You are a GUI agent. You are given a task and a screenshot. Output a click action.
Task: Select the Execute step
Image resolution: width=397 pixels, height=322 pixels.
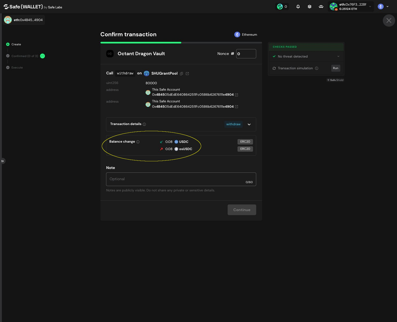tap(17, 68)
